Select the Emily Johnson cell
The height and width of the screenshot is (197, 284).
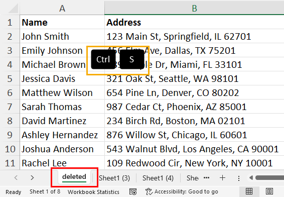point(62,50)
